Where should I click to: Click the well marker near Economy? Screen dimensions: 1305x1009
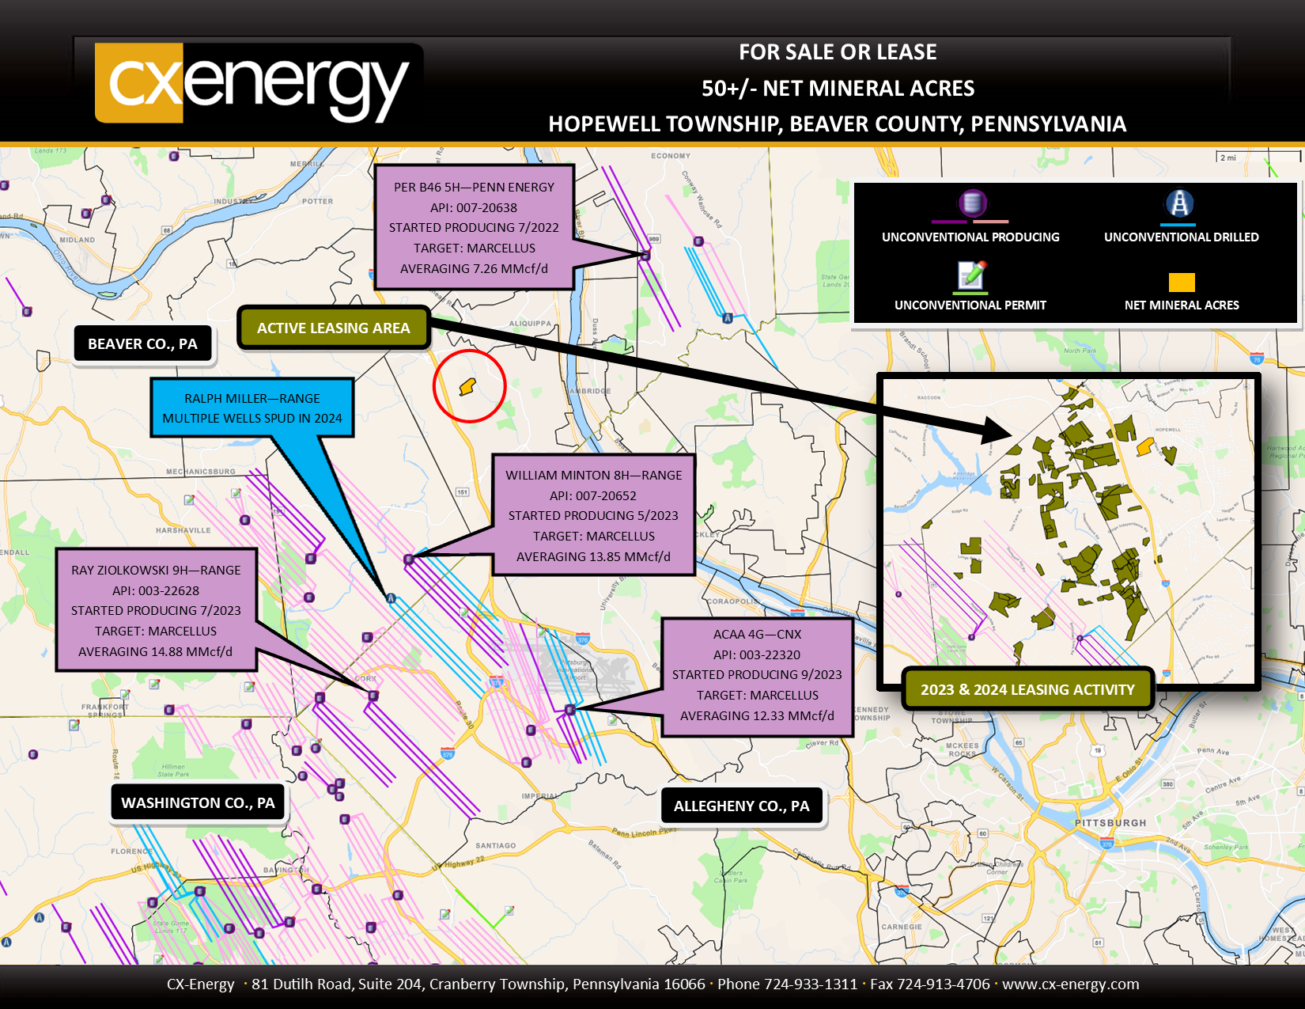698,241
